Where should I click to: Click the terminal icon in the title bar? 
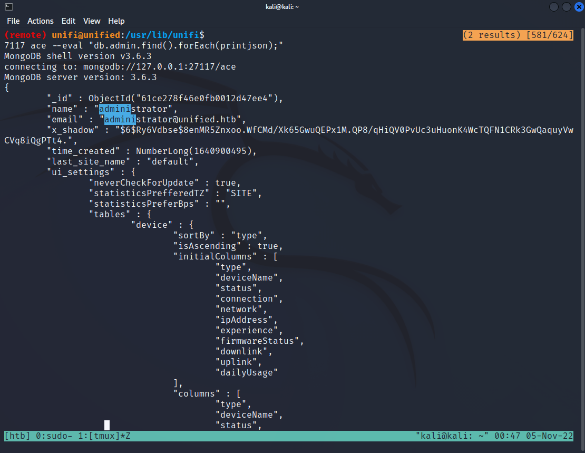pos(9,7)
